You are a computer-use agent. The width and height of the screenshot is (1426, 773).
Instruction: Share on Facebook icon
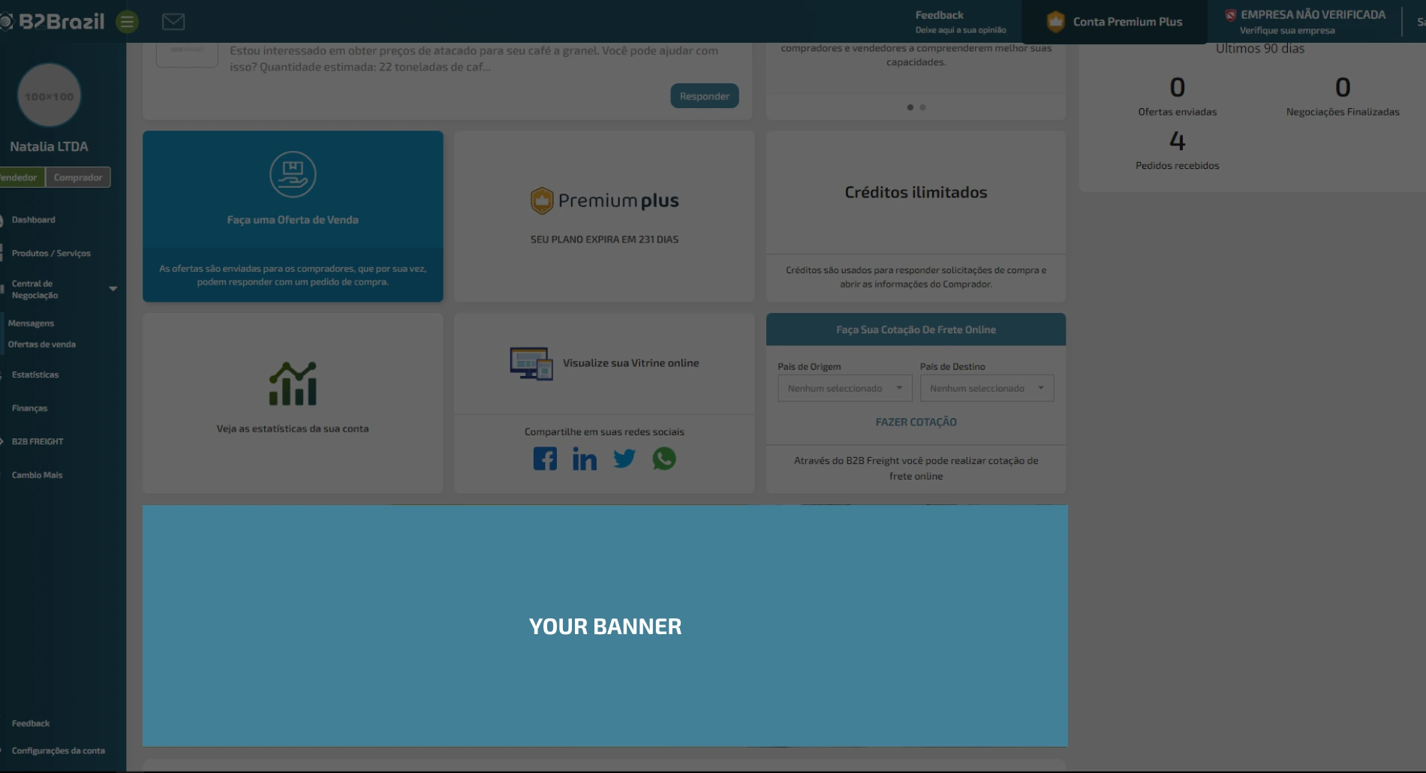pyautogui.click(x=545, y=459)
